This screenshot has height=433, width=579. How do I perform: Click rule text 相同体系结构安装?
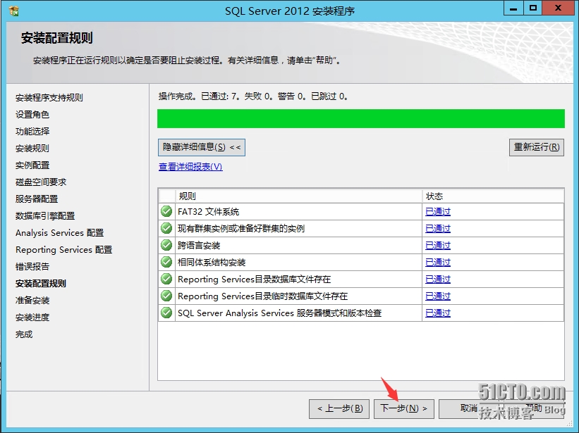(x=212, y=263)
